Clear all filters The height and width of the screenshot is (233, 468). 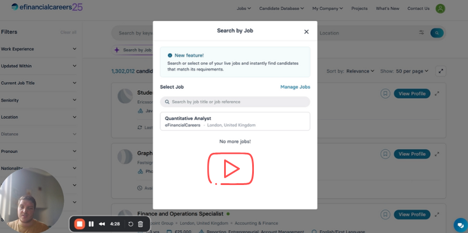coord(68,32)
